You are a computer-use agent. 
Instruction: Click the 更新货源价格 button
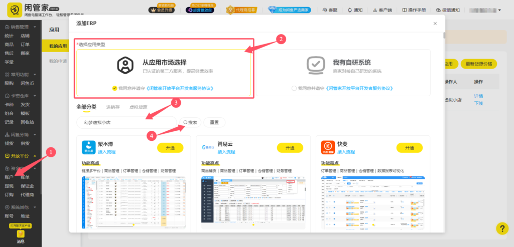tap(478, 64)
